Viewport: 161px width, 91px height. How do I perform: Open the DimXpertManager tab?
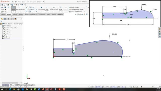12,19
